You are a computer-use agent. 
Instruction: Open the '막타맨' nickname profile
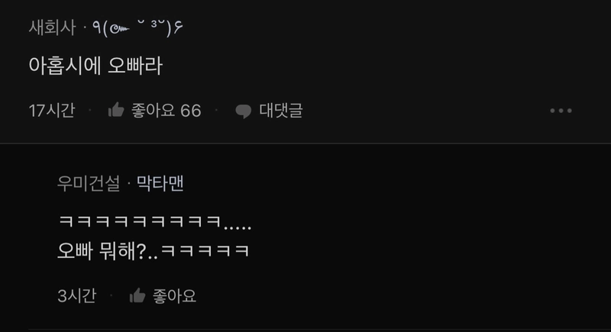(x=160, y=183)
